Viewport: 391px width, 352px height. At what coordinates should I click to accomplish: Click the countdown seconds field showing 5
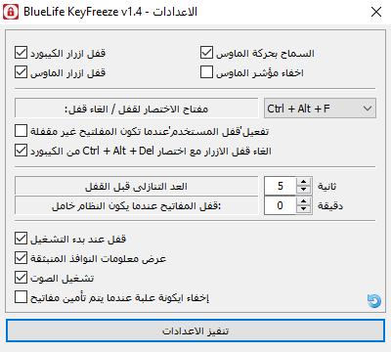click(x=280, y=186)
